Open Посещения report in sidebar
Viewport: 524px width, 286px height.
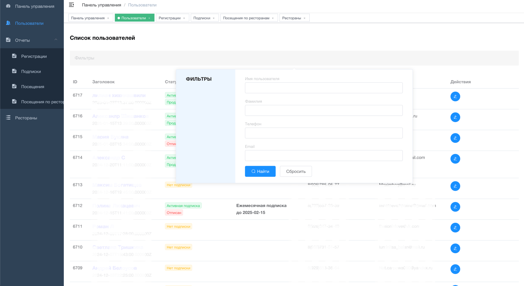(33, 87)
